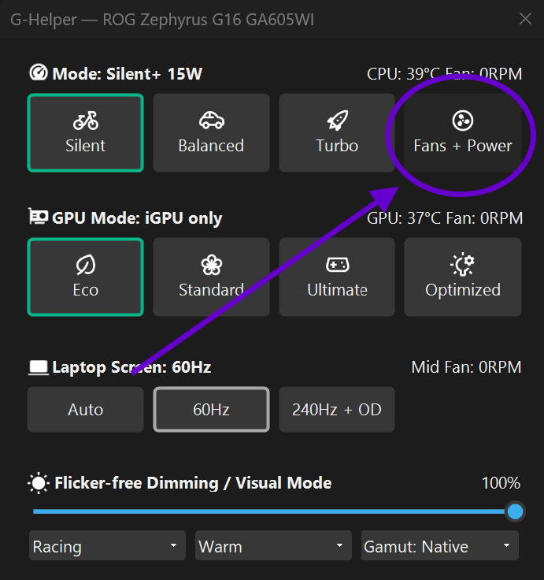Expand the Gamut: Native dropdown
Screen dimensions: 544x580
(440, 545)
